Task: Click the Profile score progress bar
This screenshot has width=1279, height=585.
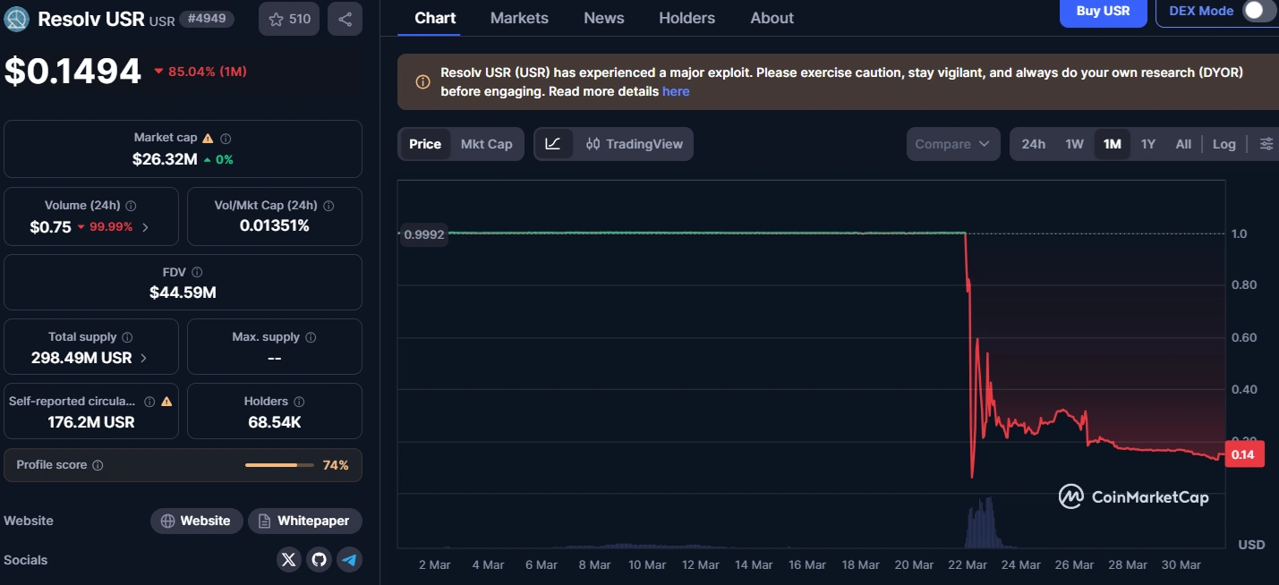Action: point(278,465)
